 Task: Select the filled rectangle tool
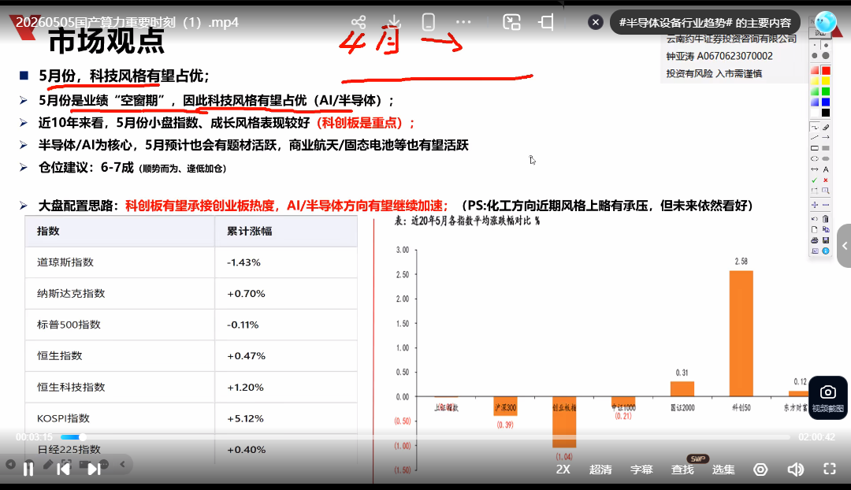[826, 148]
